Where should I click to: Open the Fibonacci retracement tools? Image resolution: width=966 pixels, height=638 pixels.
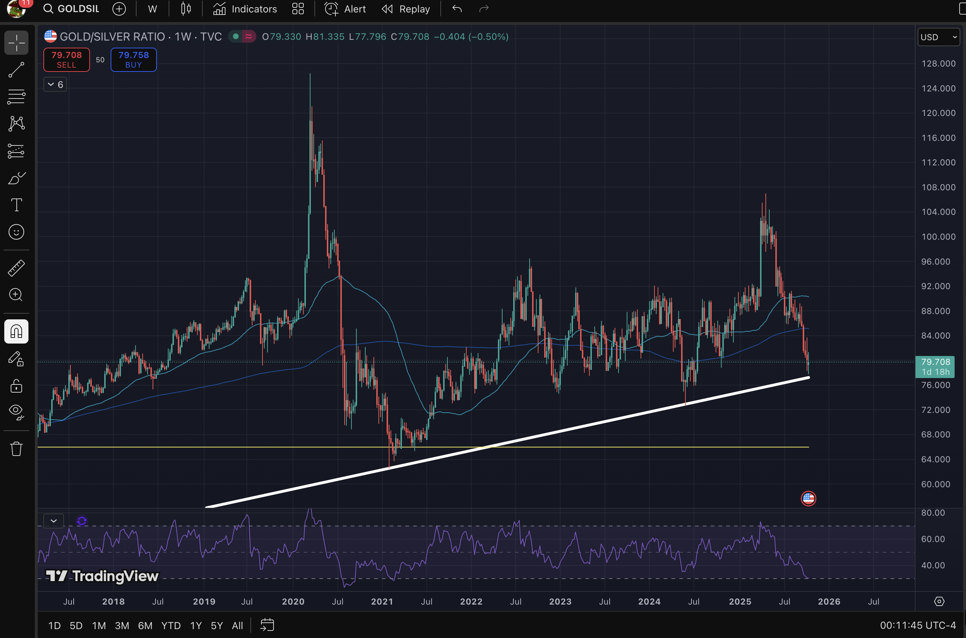pyautogui.click(x=16, y=97)
